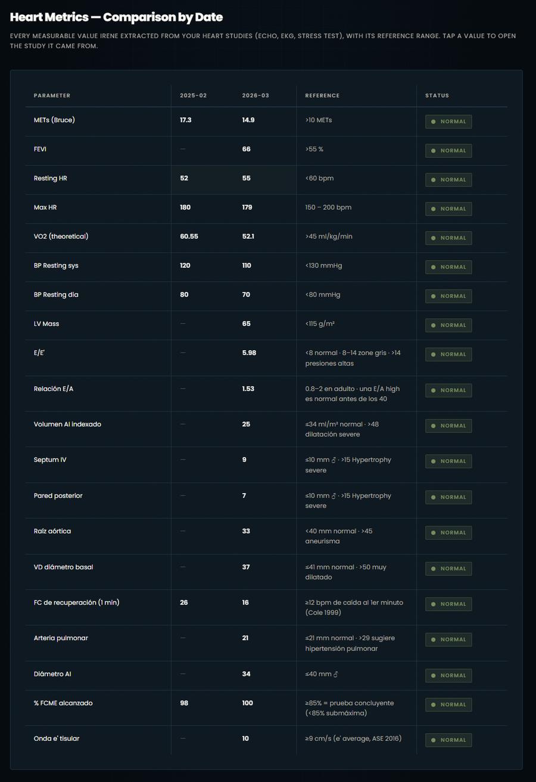Click the STATUS column header

pos(437,96)
